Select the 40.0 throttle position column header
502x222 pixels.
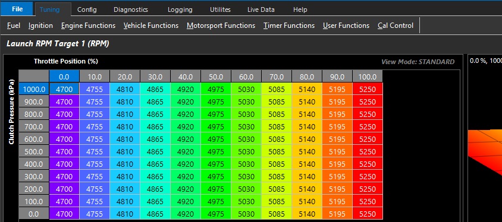(186, 77)
